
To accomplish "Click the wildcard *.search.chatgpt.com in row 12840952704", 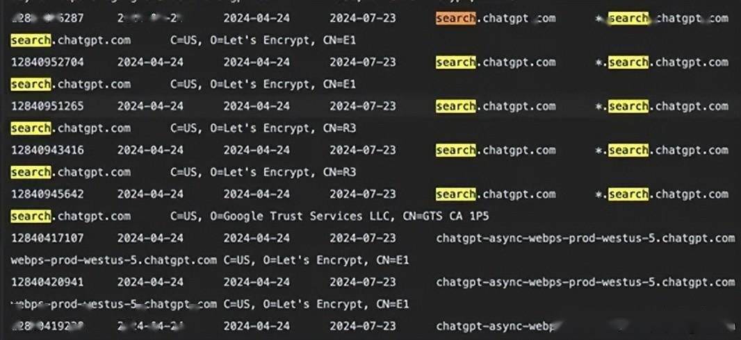I will tap(661, 62).
